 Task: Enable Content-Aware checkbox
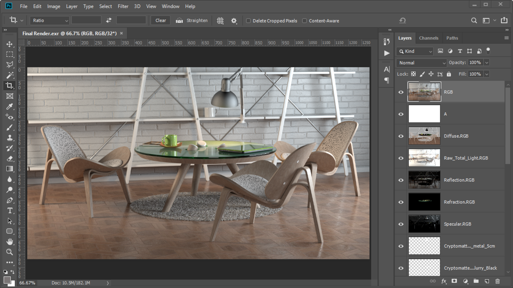point(305,21)
